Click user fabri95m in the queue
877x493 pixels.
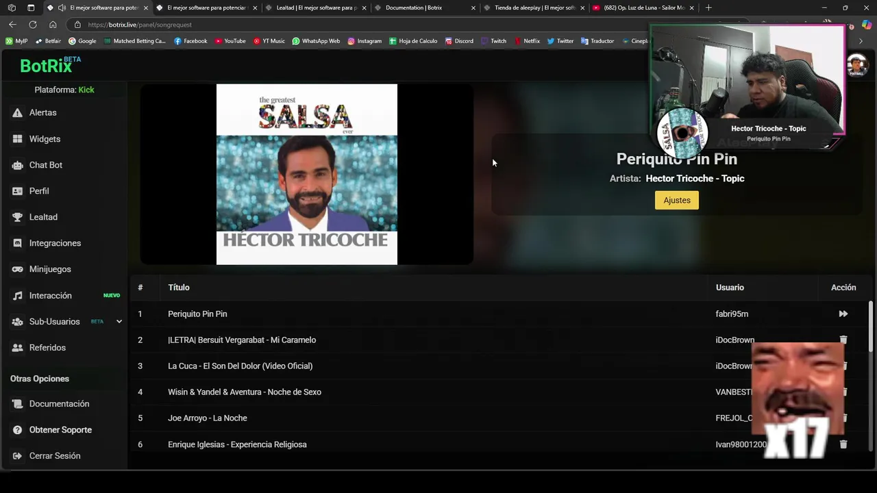click(732, 314)
